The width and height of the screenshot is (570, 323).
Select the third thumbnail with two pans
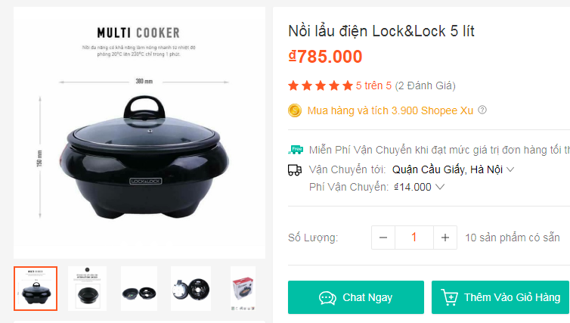(139, 289)
